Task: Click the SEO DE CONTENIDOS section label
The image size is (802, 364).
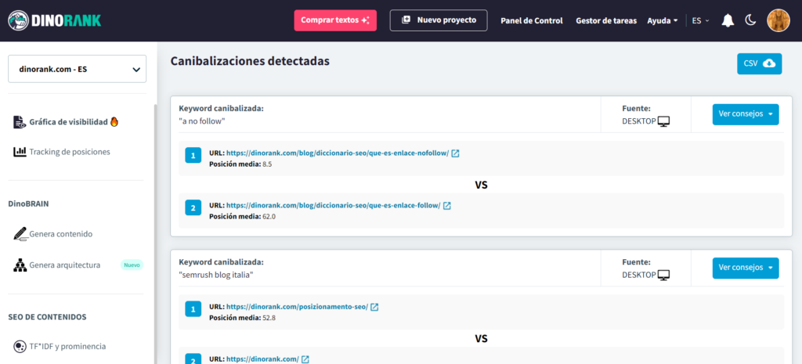Action: (47, 317)
